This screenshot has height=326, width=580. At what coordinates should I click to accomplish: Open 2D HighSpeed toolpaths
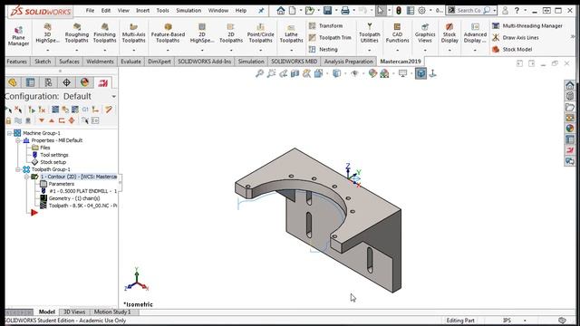202,33
